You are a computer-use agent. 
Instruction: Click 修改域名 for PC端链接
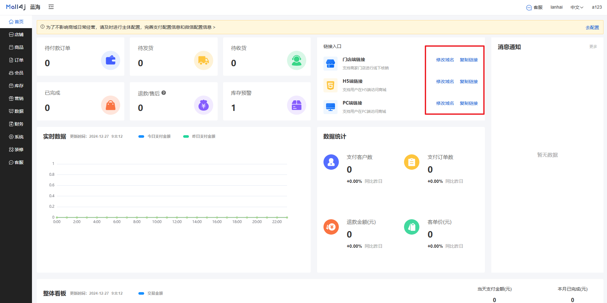pyautogui.click(x=445, y=103)
